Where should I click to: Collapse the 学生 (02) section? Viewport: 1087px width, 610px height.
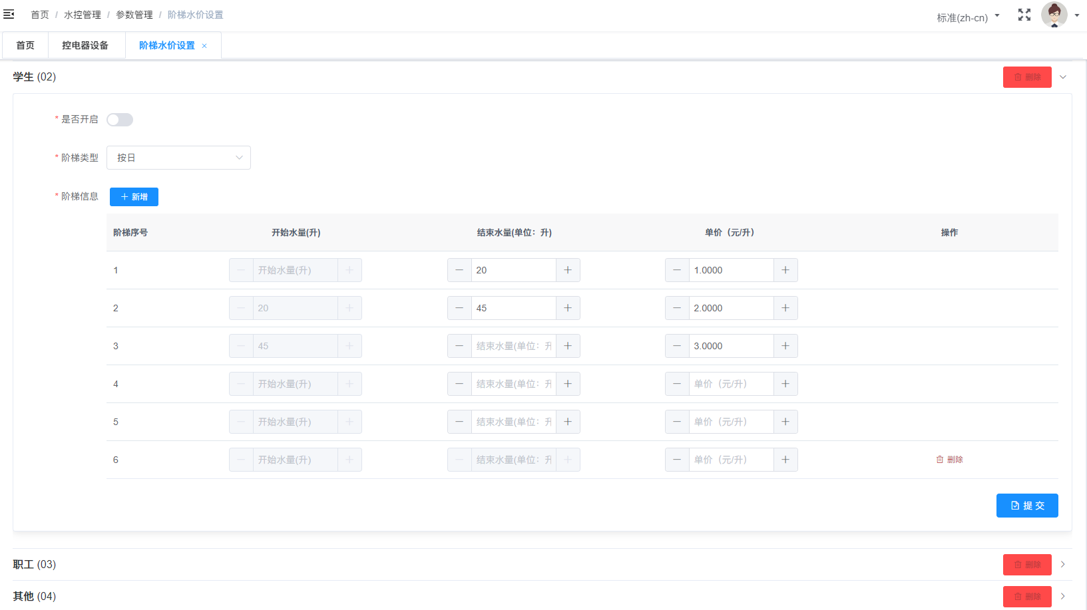pos(1063,77)
